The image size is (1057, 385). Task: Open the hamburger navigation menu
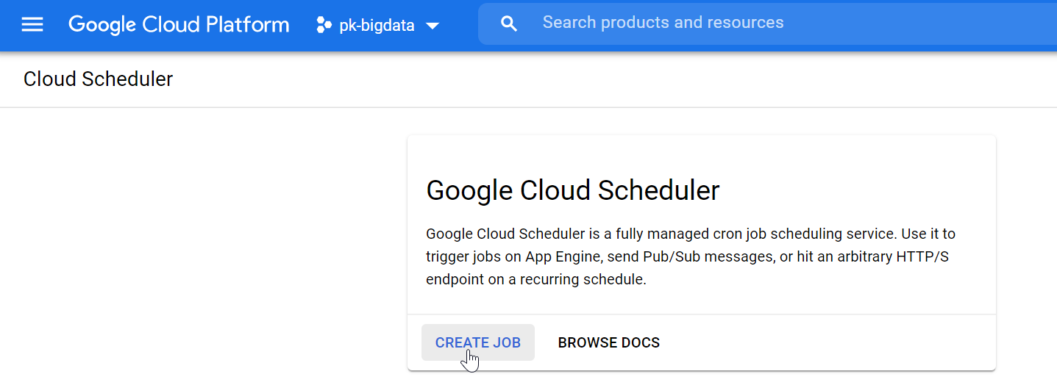pos(32,25)
